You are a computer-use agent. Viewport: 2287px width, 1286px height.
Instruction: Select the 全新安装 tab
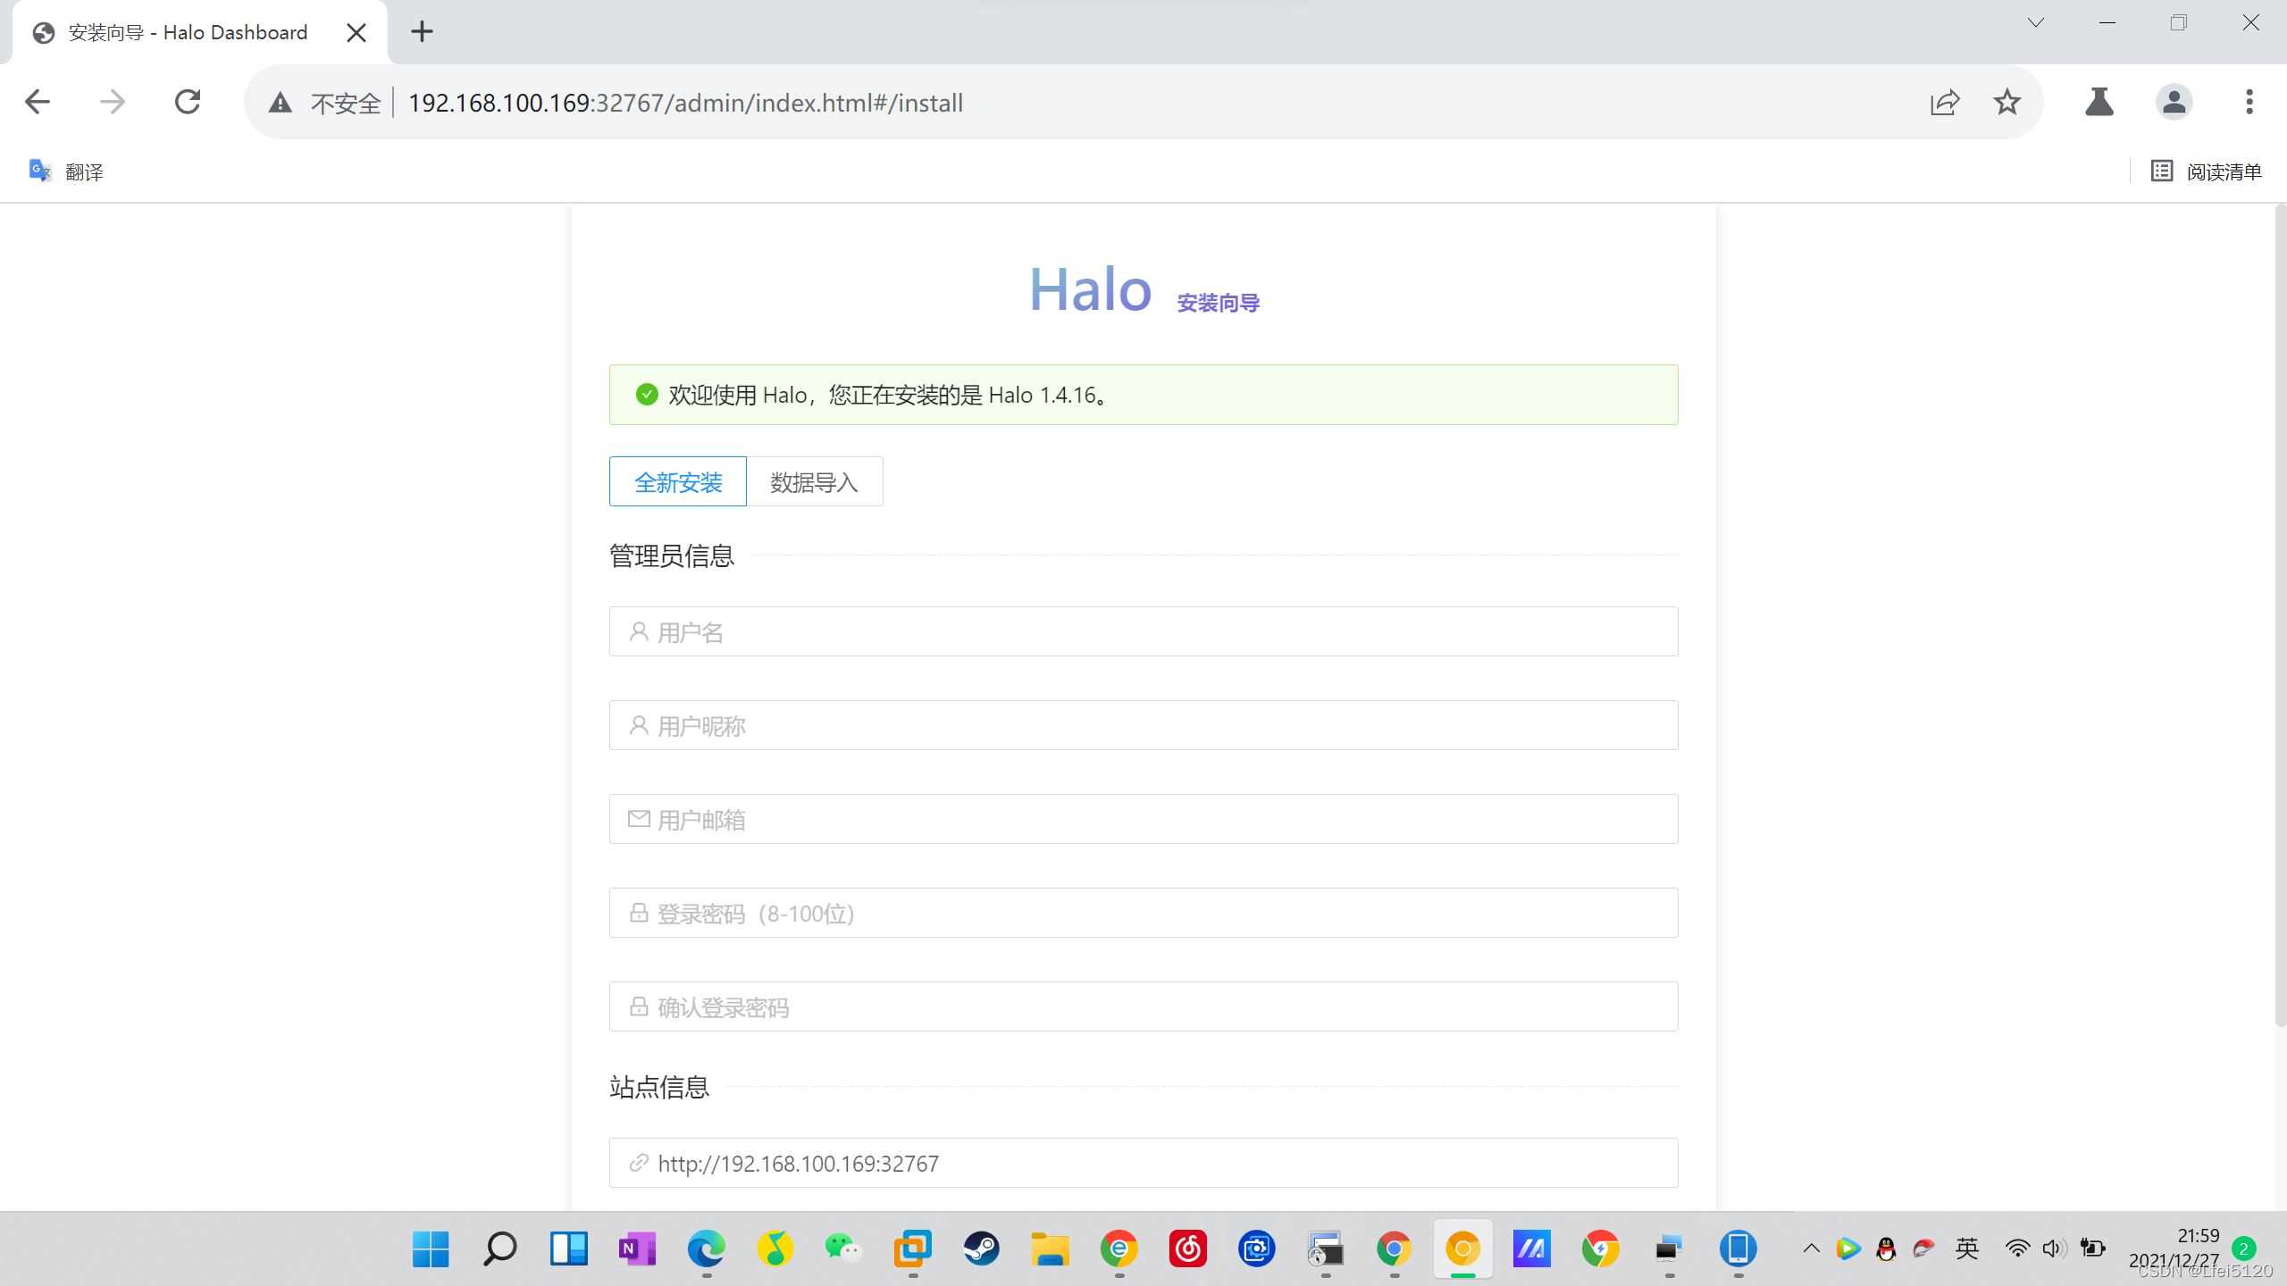(677, 482)
